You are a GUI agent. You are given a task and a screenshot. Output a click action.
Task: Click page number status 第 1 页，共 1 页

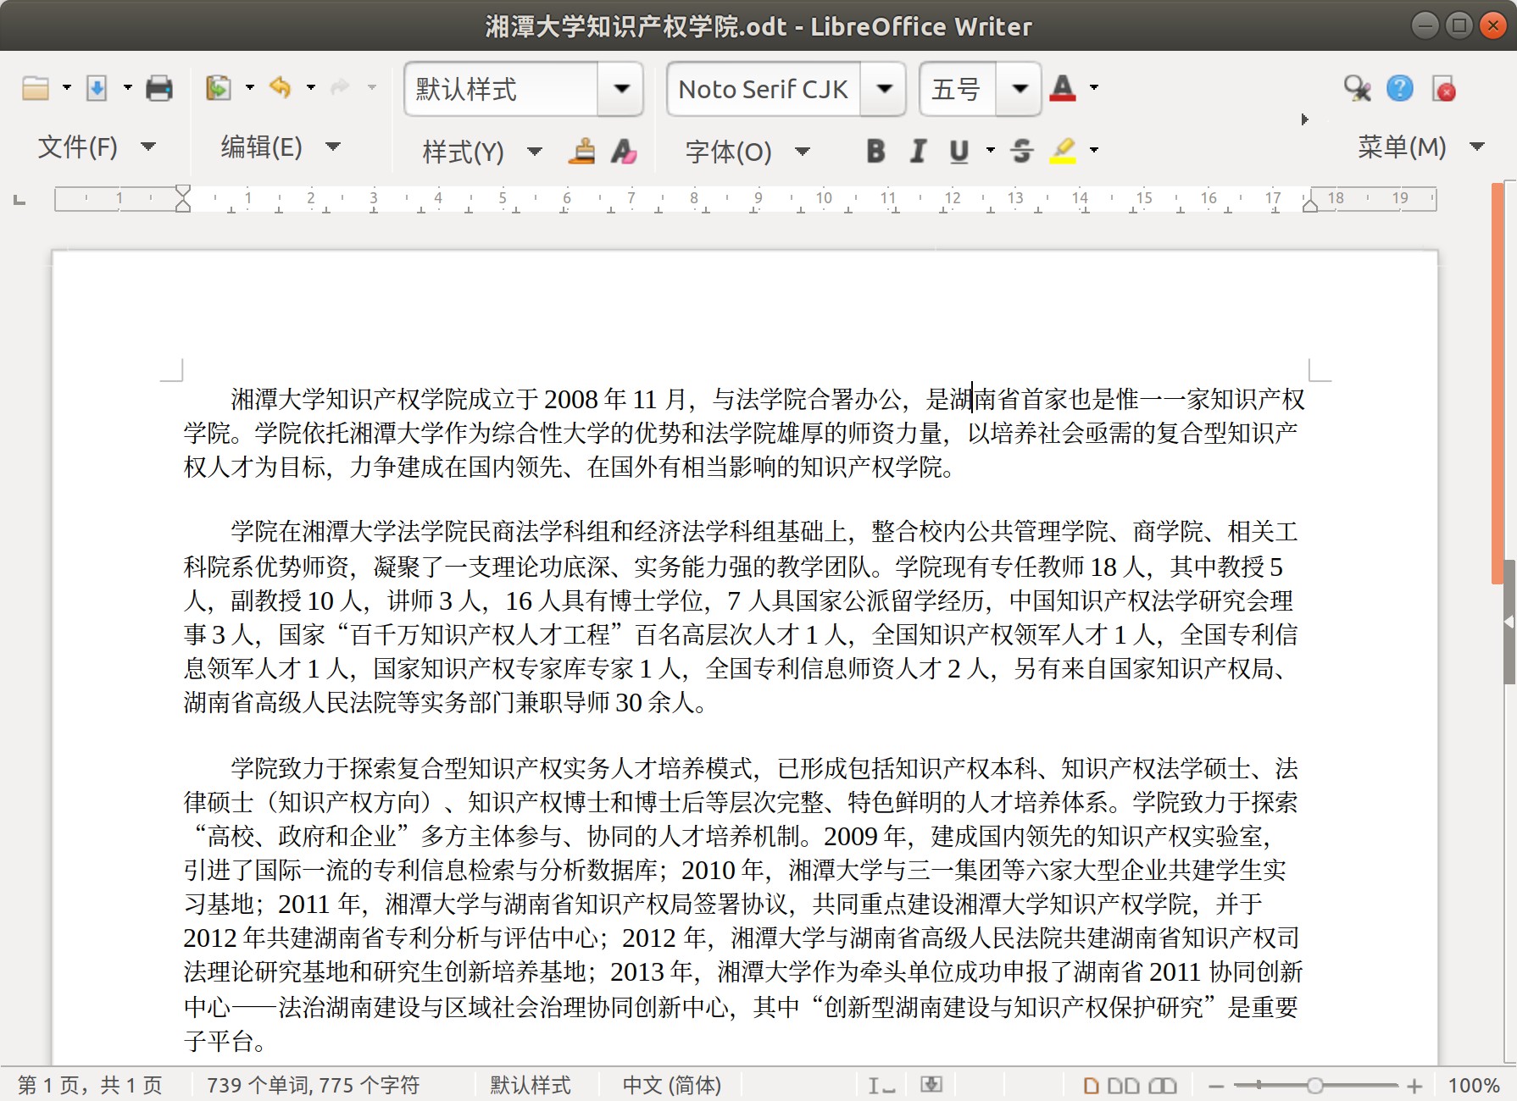point(90,1085)
